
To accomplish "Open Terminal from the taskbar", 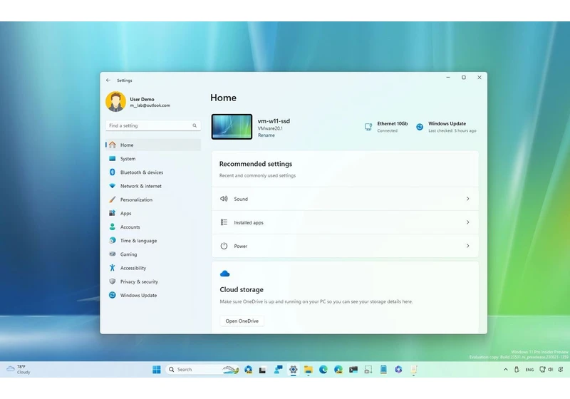I will (x=353, y=370).
